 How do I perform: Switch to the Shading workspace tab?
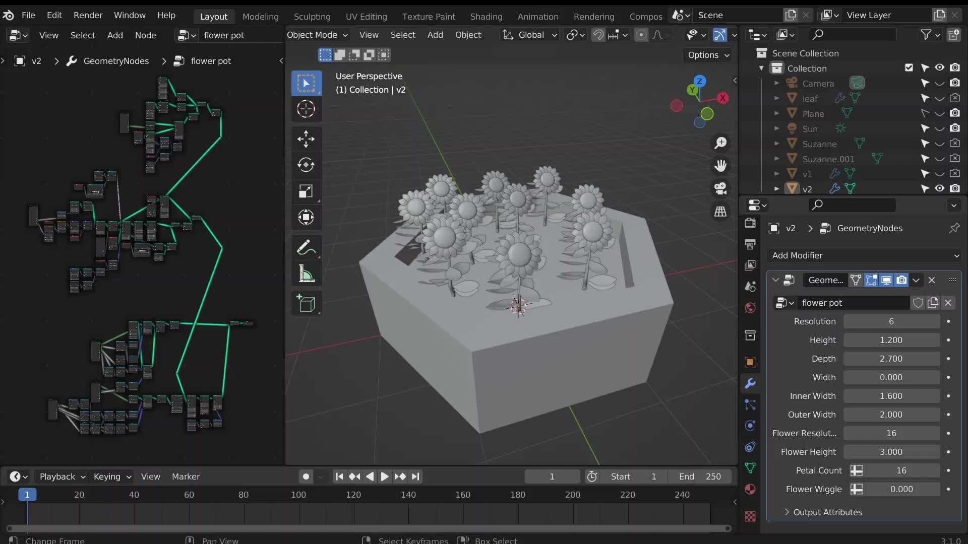pos(486,16)
